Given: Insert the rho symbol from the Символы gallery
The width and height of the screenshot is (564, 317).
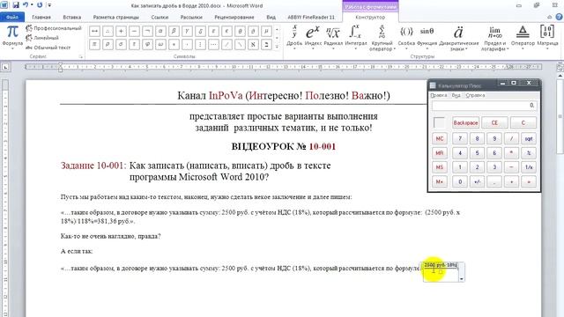Looking at the screenshot, I should [x=108, y=44].
